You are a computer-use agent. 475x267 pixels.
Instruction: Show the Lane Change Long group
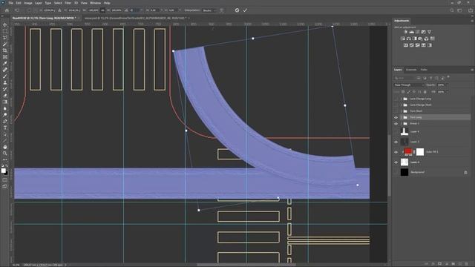point(396,99)
